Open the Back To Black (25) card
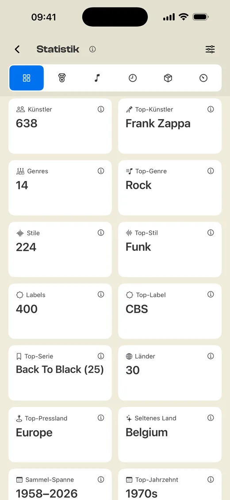Image resolution: width=230 pixels, height=500 pixels. coord(60,373)
